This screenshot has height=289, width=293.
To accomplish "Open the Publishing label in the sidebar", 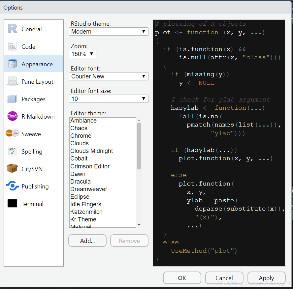I will (35, 187).
